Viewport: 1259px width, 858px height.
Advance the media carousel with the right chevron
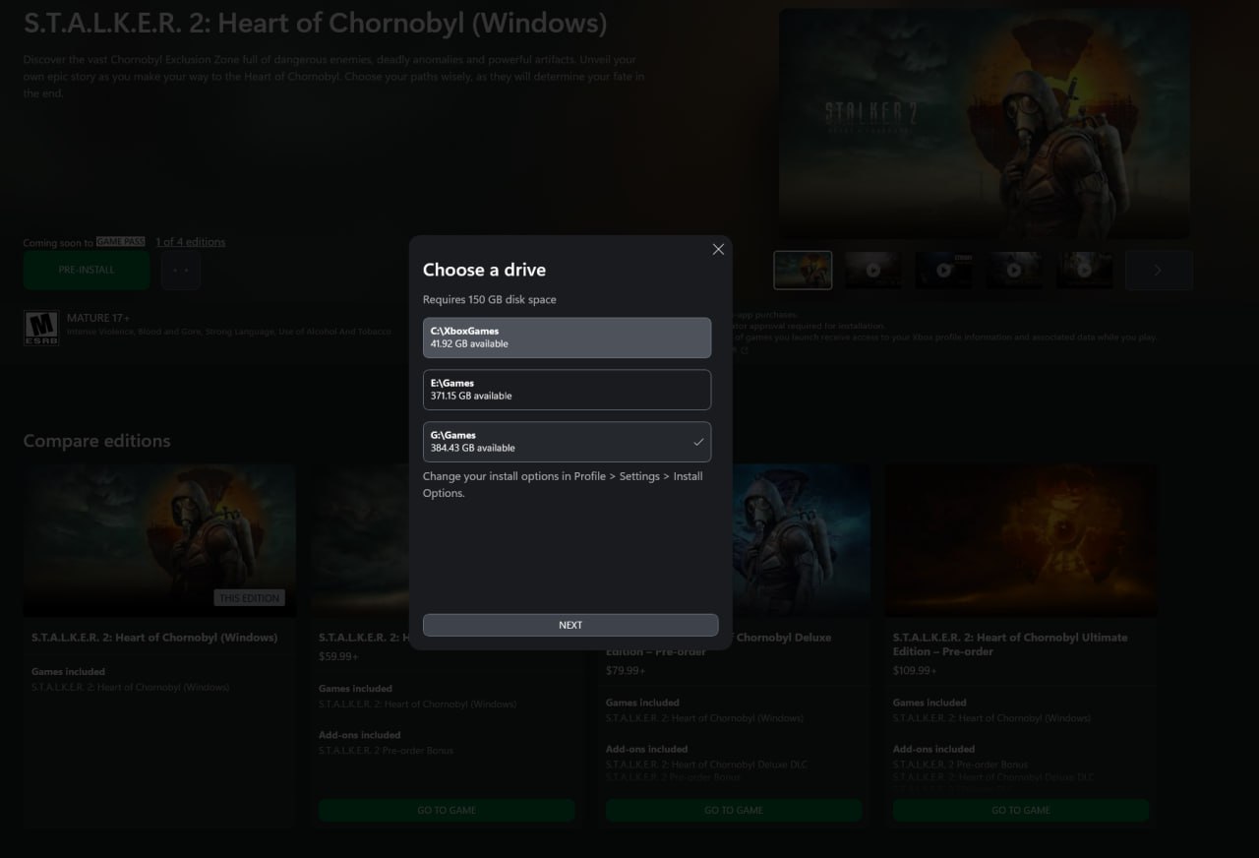1158,270
